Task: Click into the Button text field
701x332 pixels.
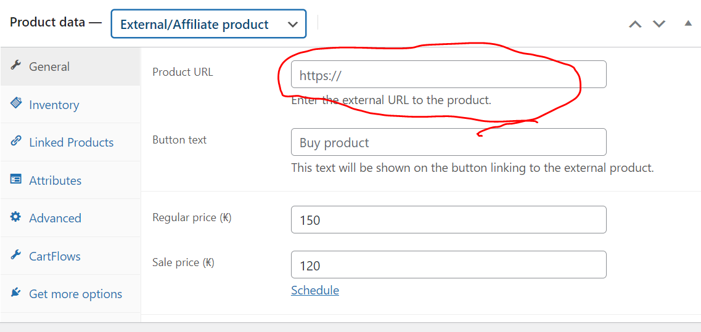Action: tap(448, 142)
